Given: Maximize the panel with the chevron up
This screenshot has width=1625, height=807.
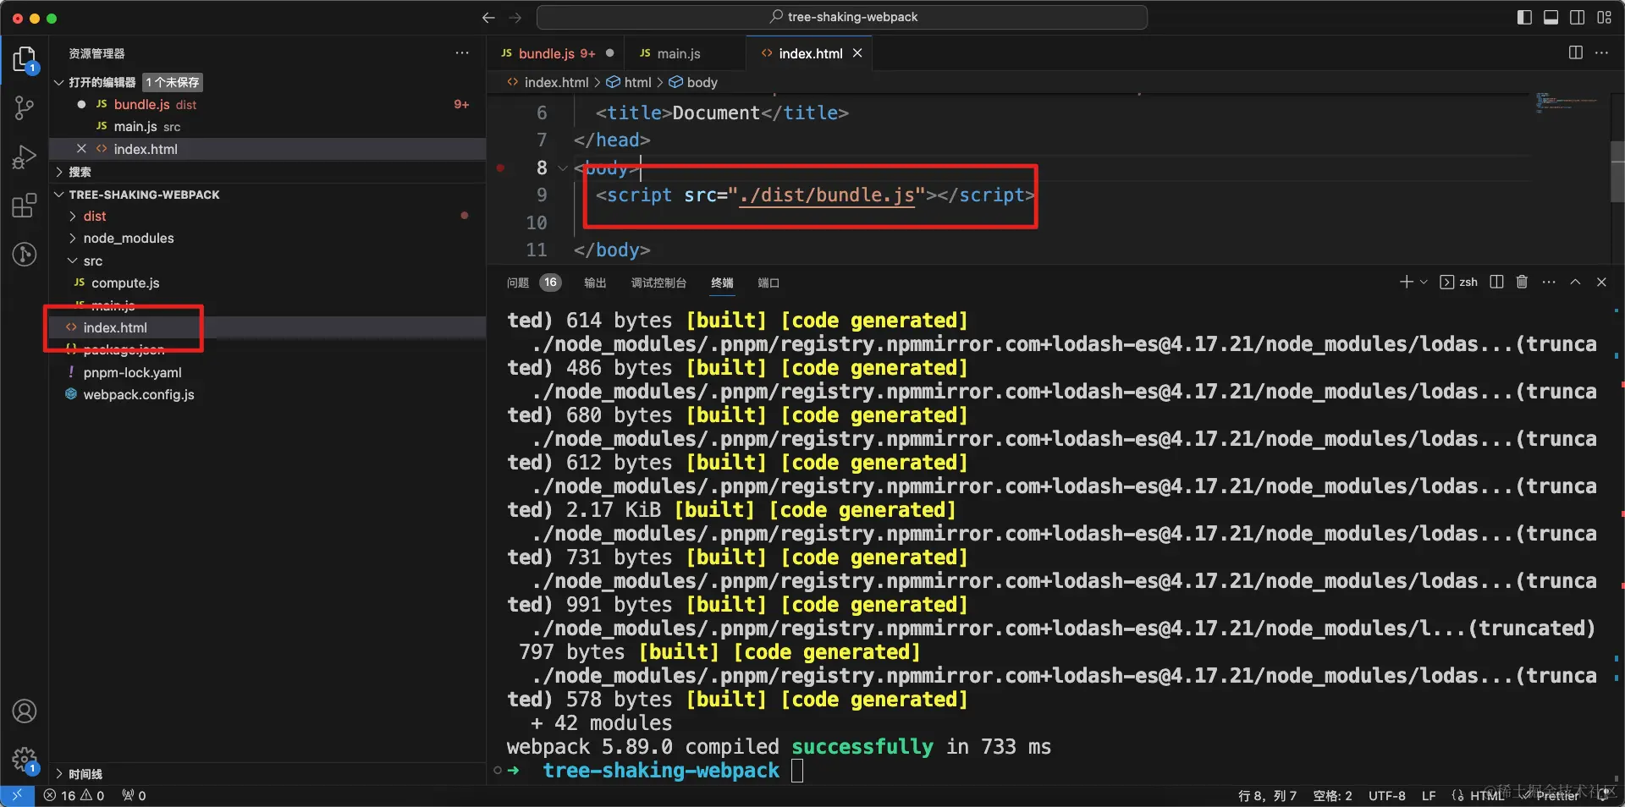Looking at the screenshot, I should point(1575,282).
